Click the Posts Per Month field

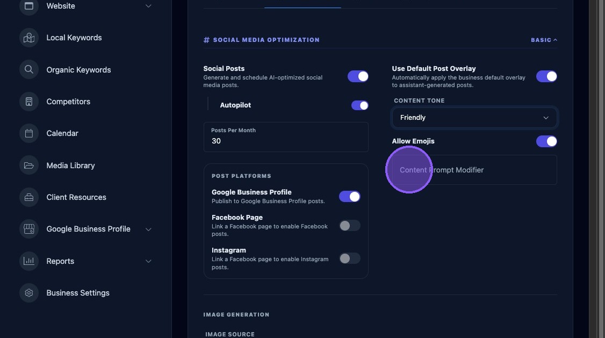(286, 137)
